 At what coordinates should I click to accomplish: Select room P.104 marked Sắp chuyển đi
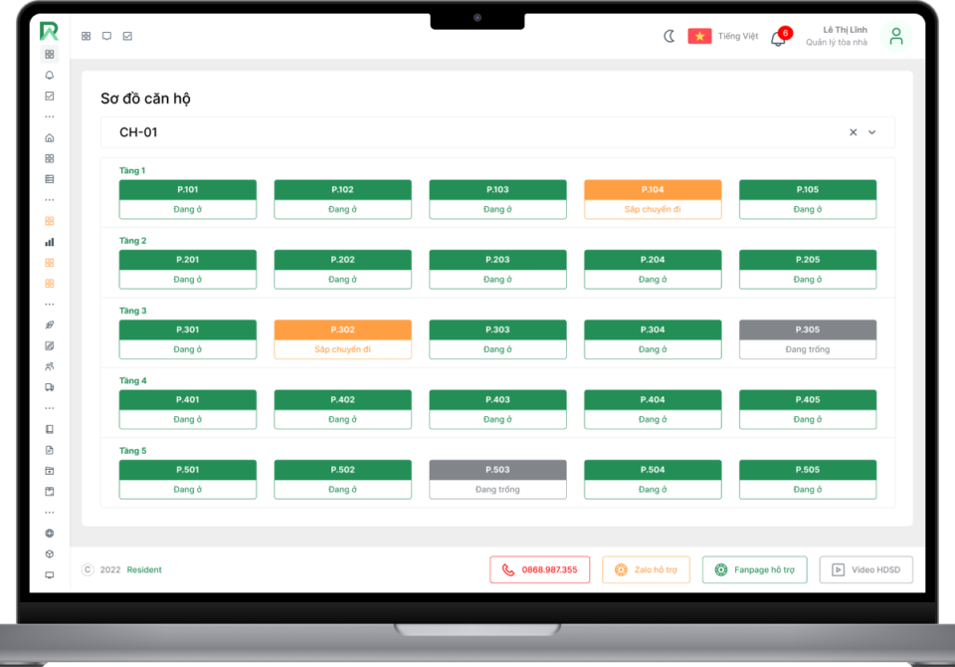point(653,199)
